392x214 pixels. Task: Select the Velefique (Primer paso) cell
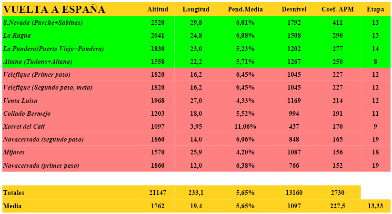[x=37, y=75]
